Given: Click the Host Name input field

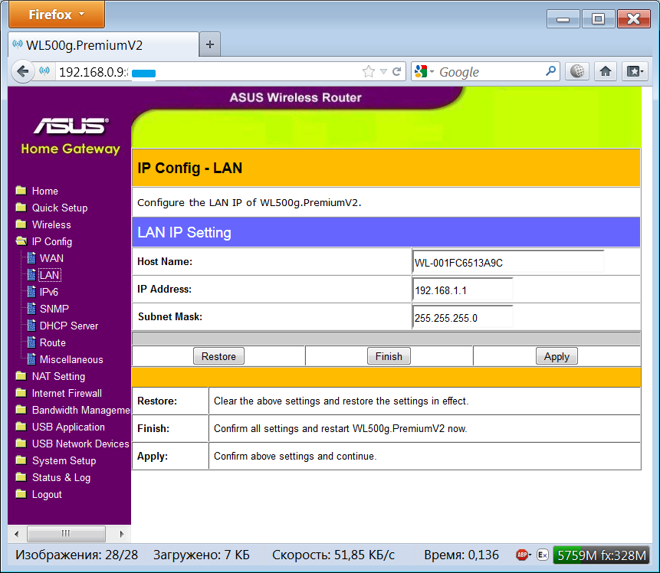Looking at the screenshot, I should [x=508, y=262].
